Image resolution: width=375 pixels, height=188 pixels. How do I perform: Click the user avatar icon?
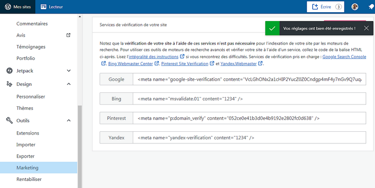pyautogui.click(x=355, y=7)
